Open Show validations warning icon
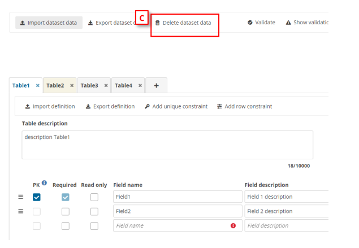The height and width of the screenshot is (248, 359). point(288,23)
